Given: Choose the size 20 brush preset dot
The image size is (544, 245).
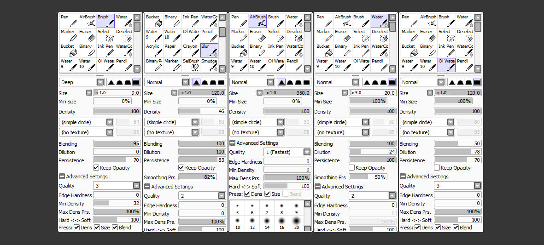Looking at the screenshot, I should point(296,222).
